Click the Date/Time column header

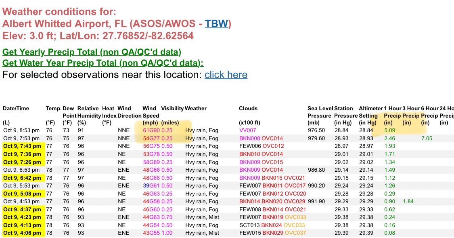tap(16, 108)
